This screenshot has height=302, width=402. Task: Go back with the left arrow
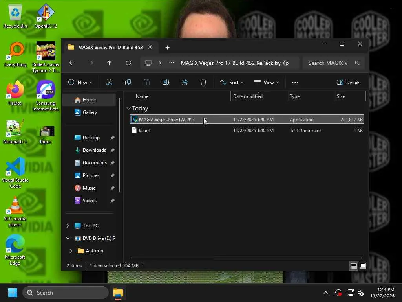pos(72,63)
